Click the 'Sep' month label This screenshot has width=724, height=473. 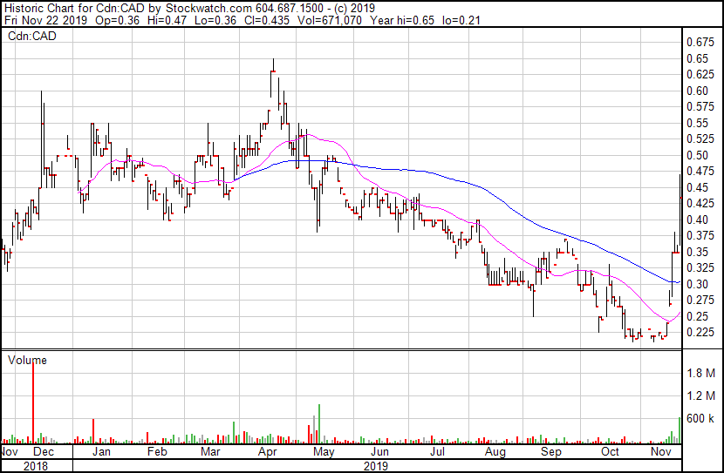pos(551,452)
